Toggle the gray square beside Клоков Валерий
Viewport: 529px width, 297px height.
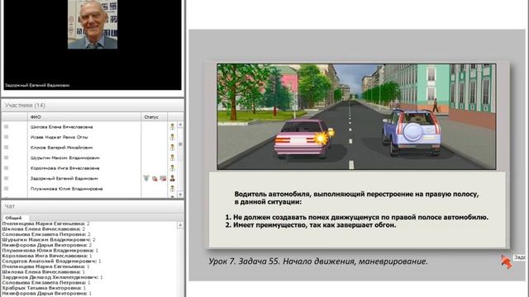point(6,148)
